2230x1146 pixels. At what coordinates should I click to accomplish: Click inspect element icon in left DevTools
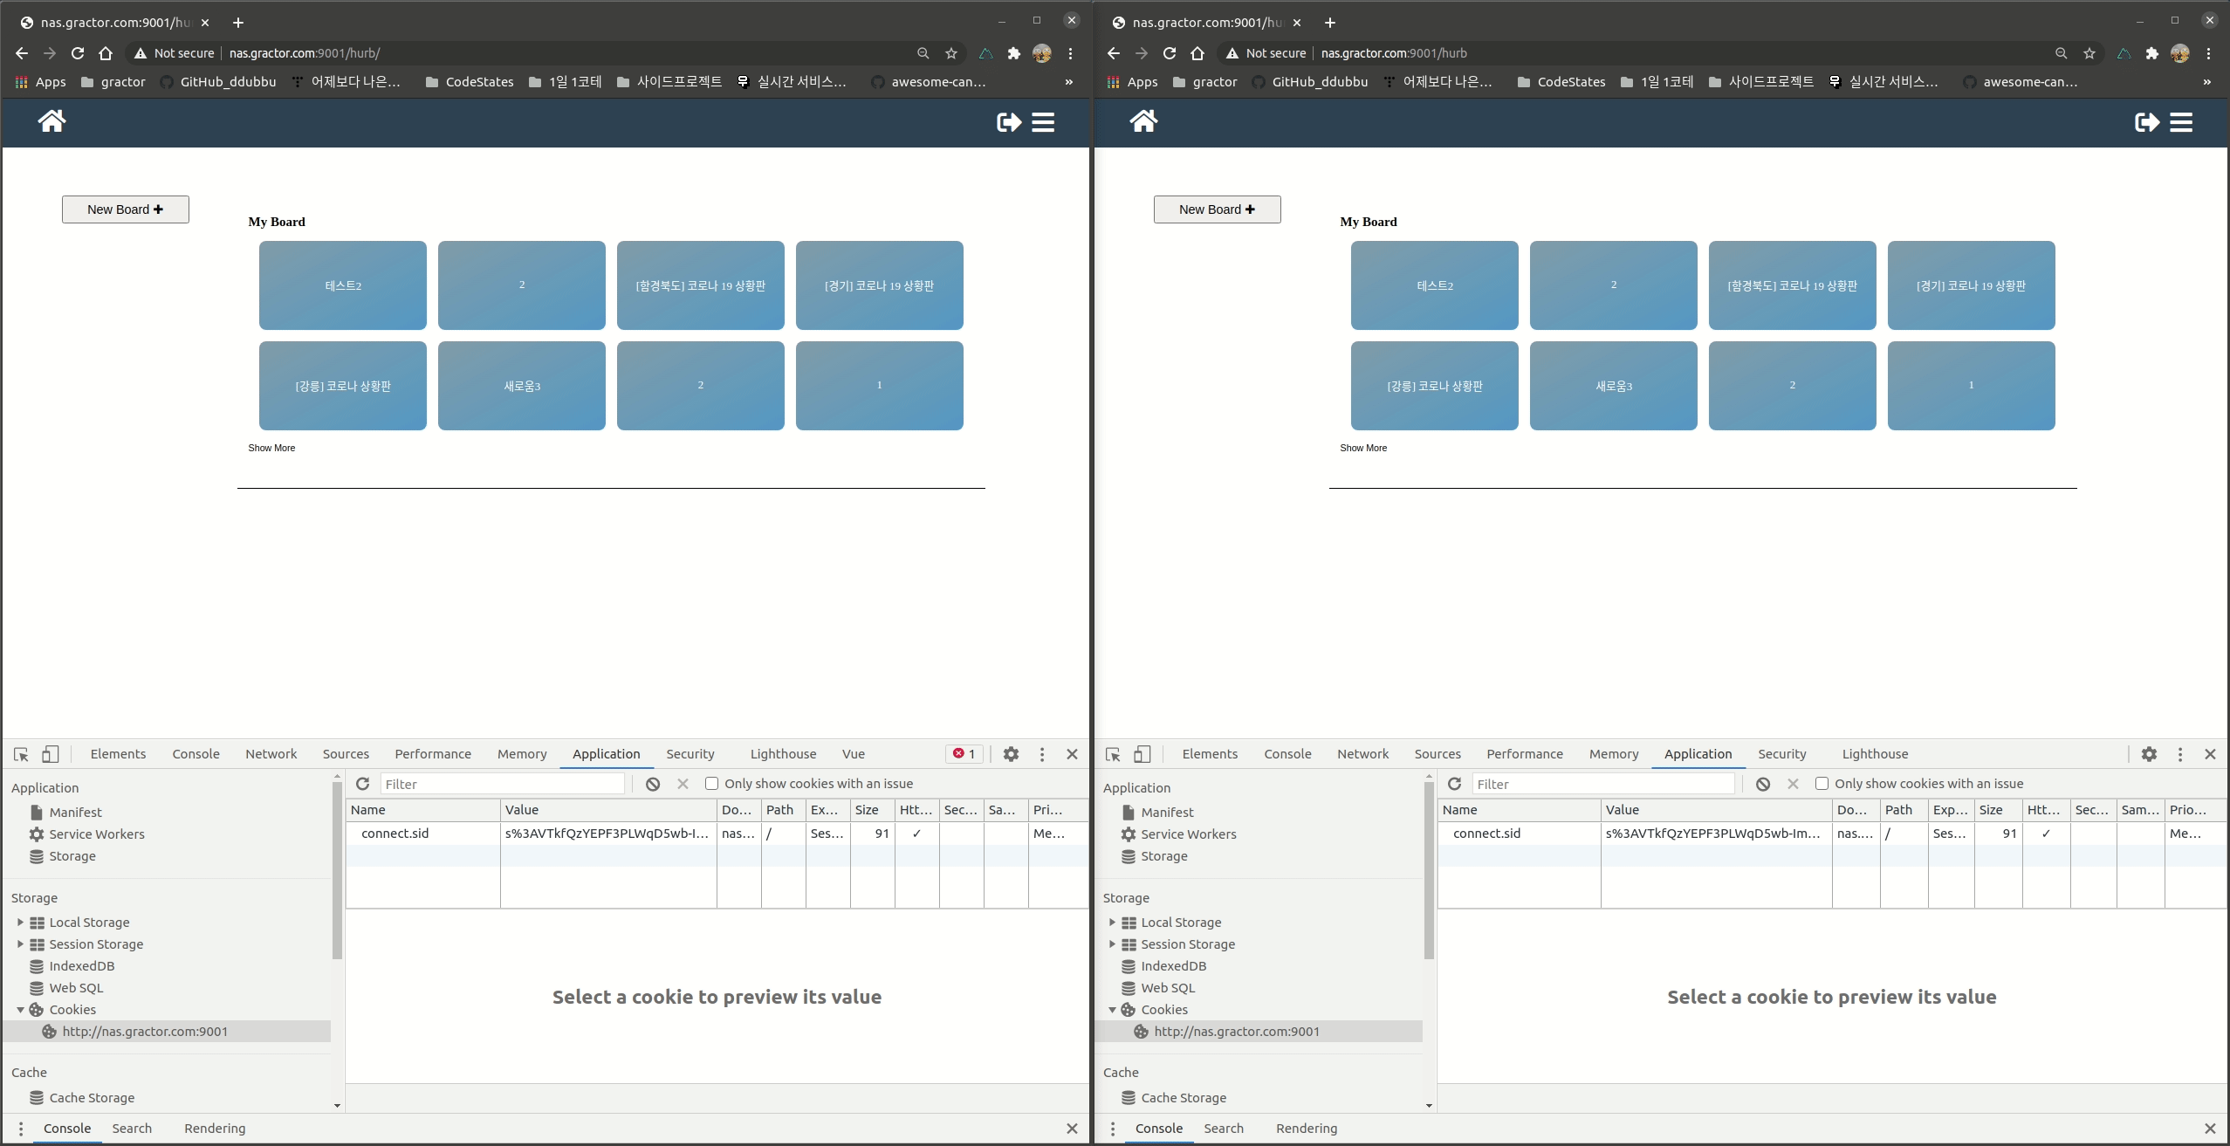[22, 754]
